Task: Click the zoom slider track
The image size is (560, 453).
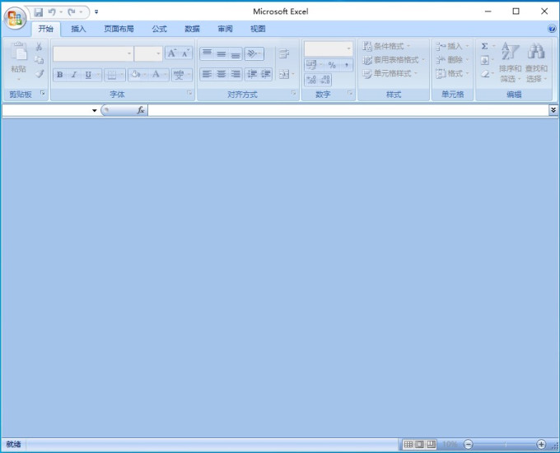Action: 505,444
